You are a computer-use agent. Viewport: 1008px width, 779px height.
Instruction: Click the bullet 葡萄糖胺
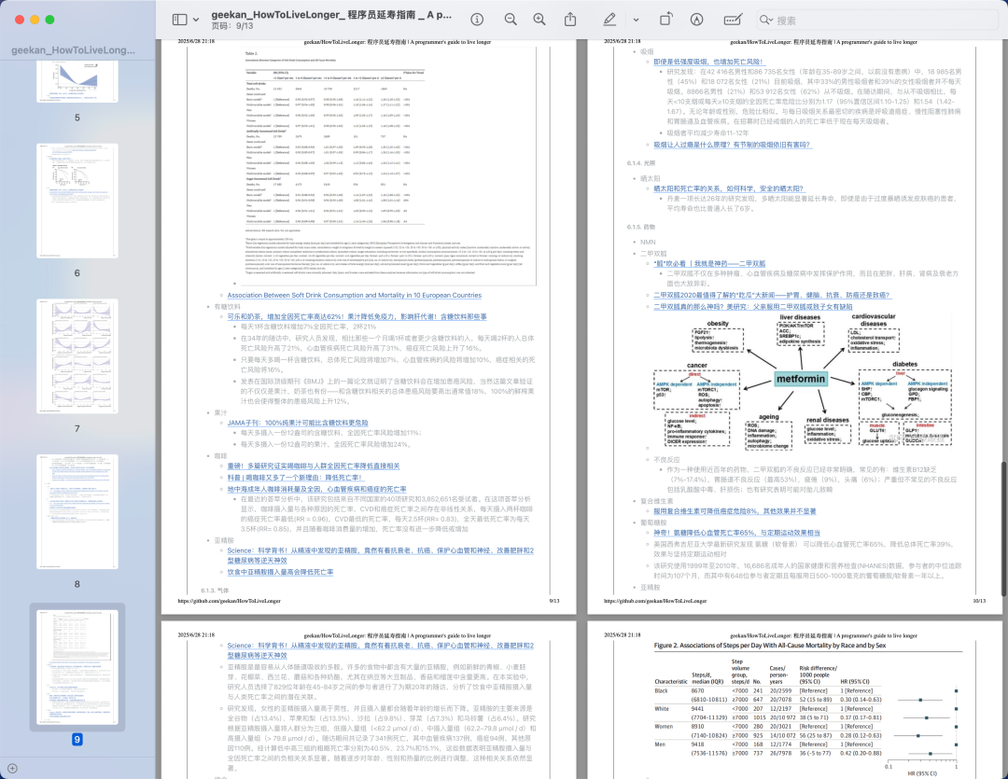click(x=653, y=522)
